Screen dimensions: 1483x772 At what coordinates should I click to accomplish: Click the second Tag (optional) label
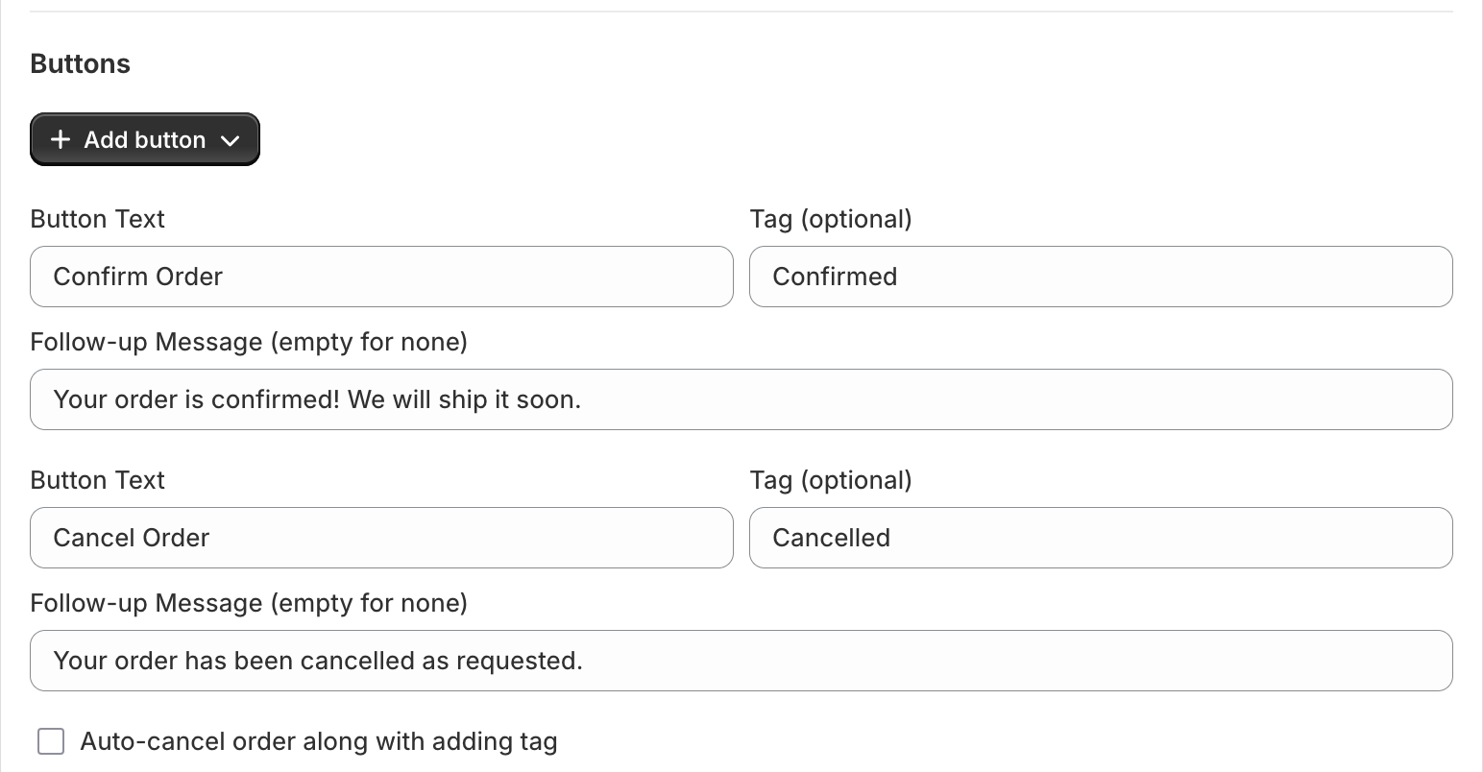point(831,480)
